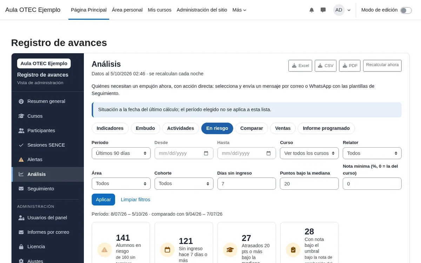Open the Informe programado tab
Viewport: 421px width, 263px height.
pos(326,128)
